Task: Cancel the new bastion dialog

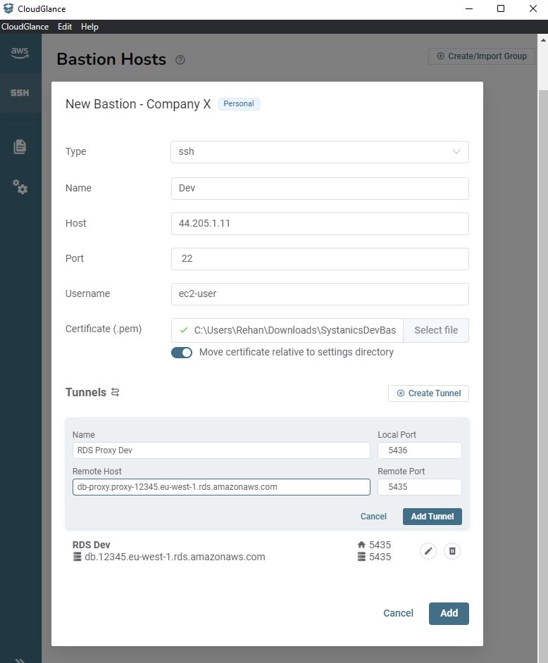Action: [x=398, y=613]
